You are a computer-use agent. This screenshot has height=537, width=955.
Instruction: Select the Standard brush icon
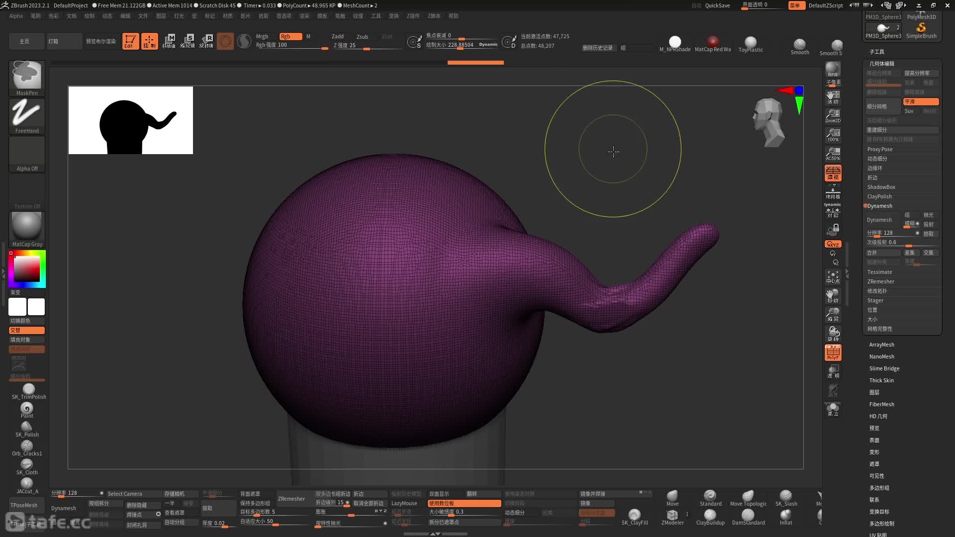(x=710, y=498)
